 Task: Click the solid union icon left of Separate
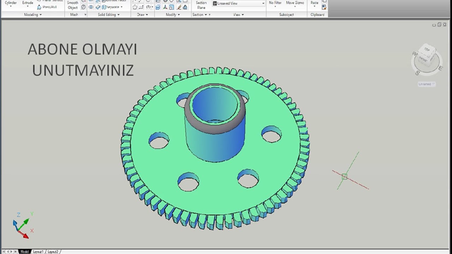[x=91, y=7]
